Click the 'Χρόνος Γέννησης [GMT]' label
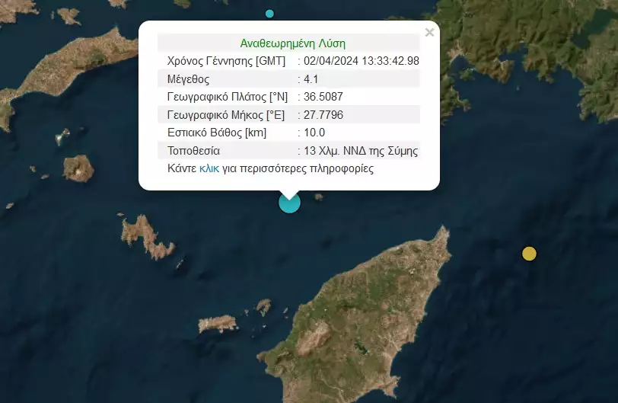This screenshot has width=618, height=403. click(x=226, y=61)
